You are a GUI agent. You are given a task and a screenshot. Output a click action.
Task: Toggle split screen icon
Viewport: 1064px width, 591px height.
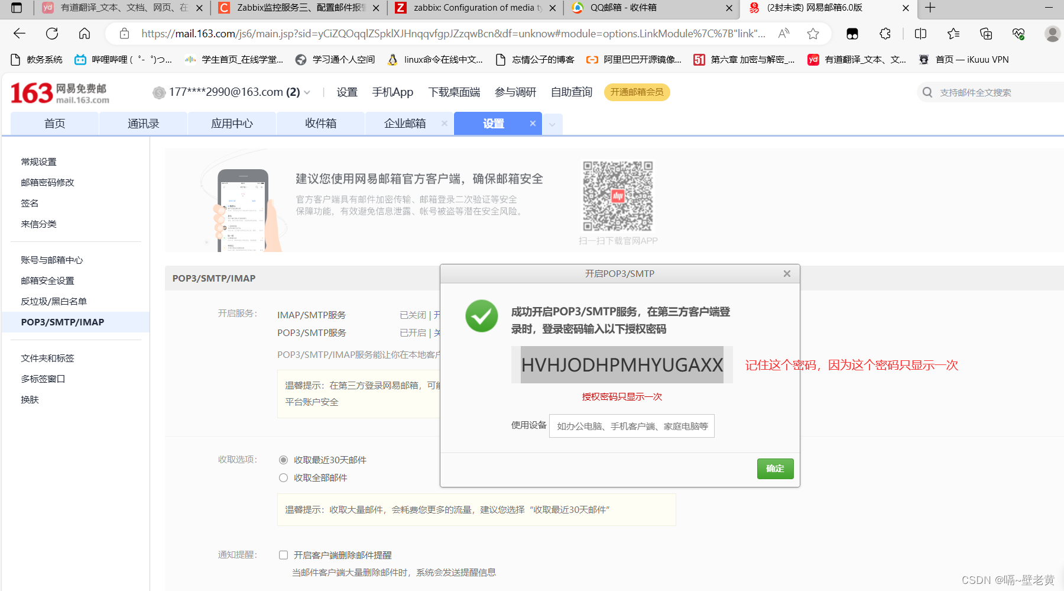920,34
